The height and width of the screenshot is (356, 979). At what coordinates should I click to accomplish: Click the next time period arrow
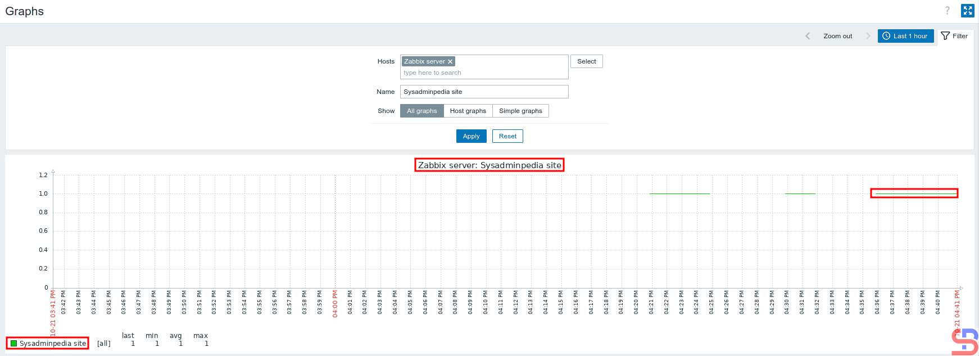[868, 36]
